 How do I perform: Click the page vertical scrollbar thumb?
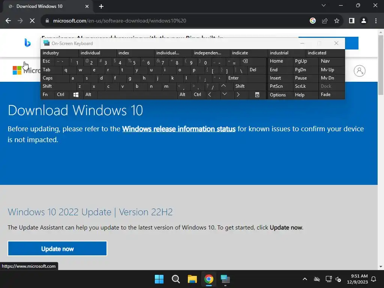pos(381,65)
